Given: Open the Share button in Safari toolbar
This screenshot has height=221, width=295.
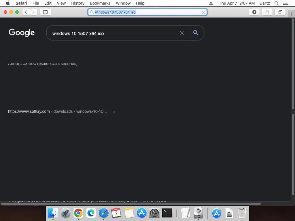Looking at the screenshot, I should pyautogui.click(x=267, y=12).
